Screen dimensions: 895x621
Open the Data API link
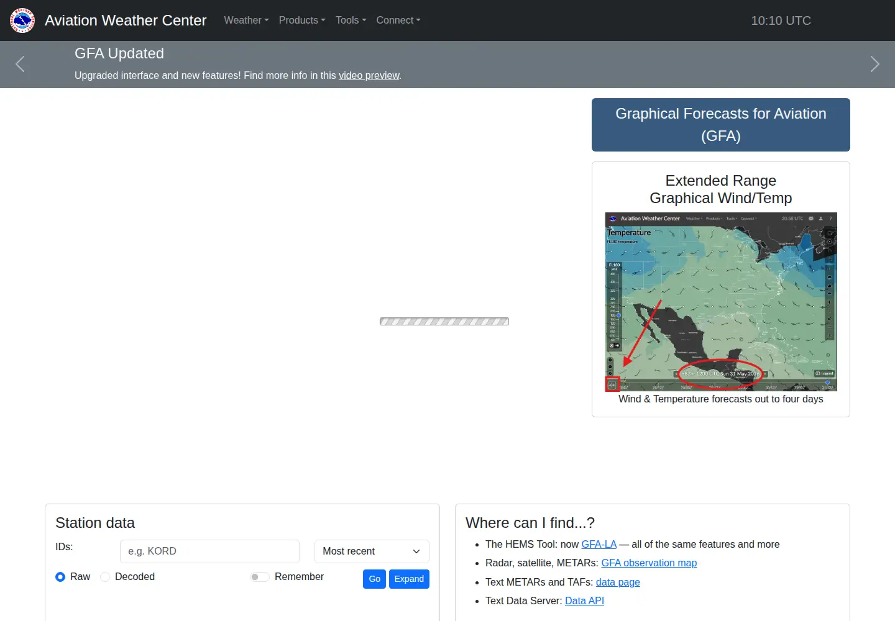coord(584,601)
